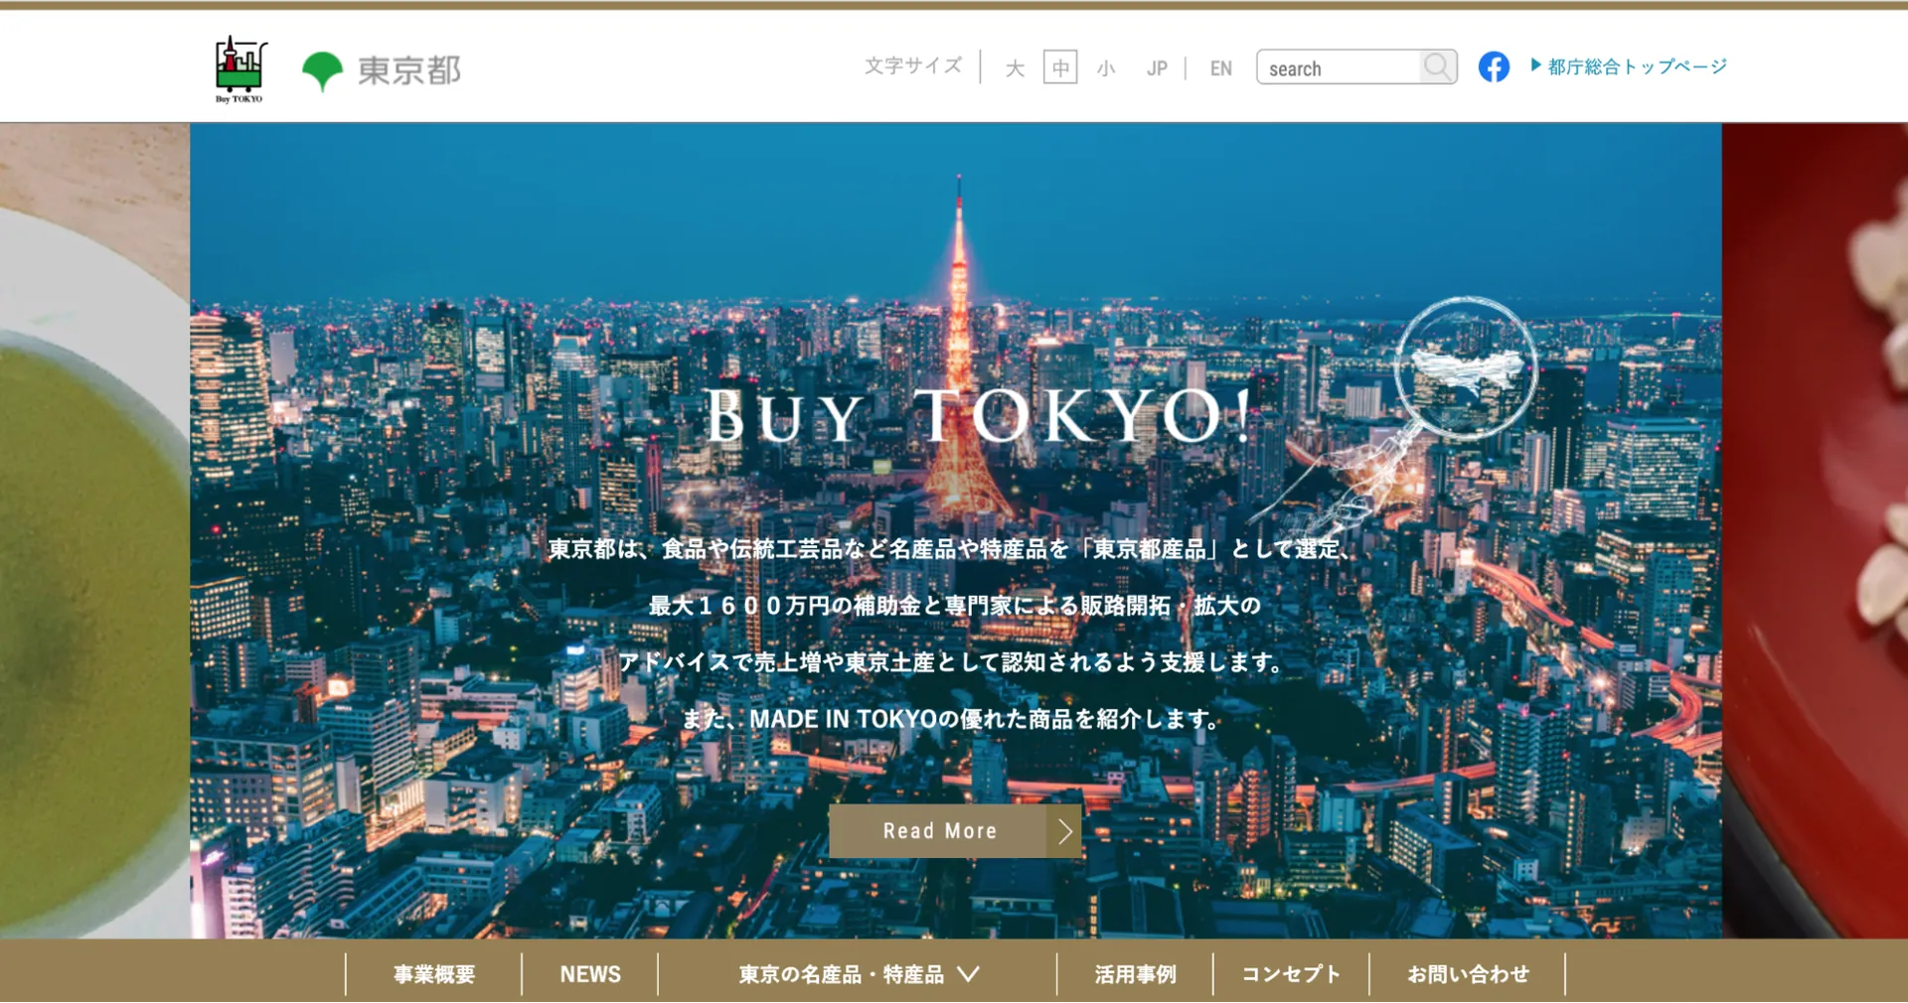
Task: Click the Read More button
Action: (x=955, y=831)
